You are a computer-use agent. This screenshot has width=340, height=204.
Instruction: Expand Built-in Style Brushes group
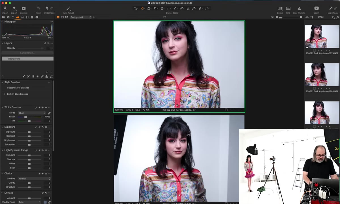click(x=5, y=94)
